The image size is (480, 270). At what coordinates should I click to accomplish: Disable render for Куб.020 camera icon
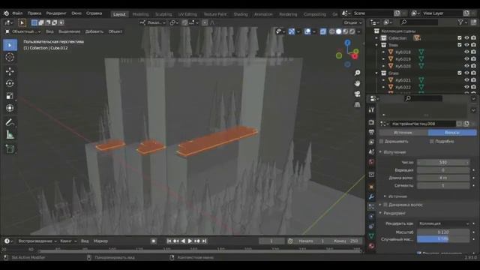click(x=473, y=66)
